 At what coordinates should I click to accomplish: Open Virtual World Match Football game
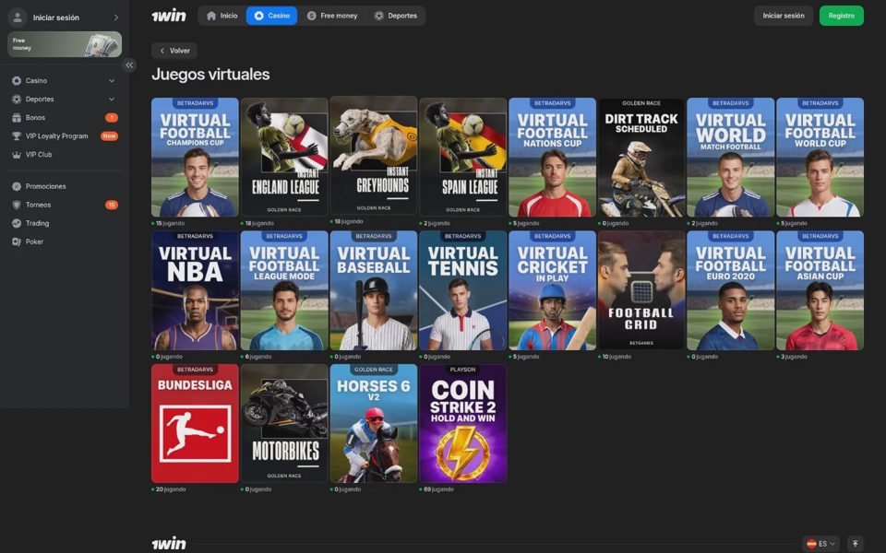(x=731, y=158)
